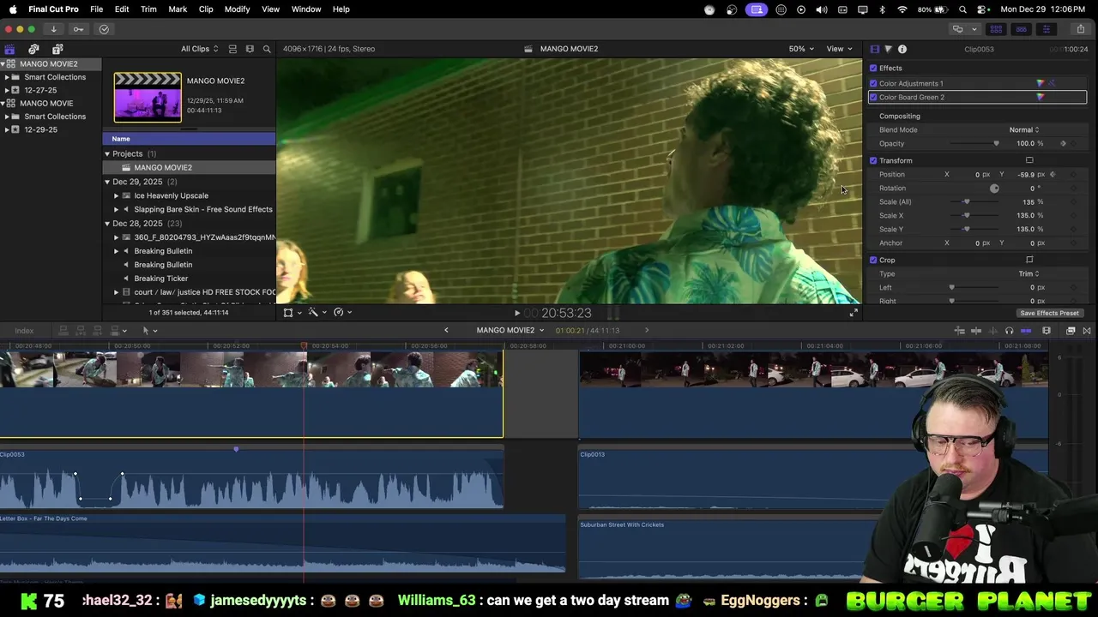The image size is (1098, 617).
Task: Open the Mark menu
Action: click(178, 9)
